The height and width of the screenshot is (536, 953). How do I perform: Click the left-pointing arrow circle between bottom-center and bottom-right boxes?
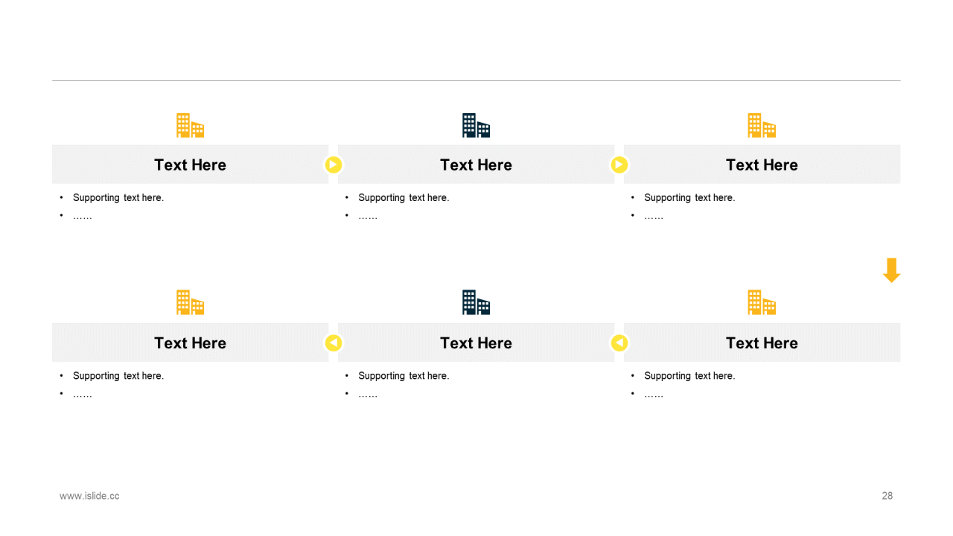pos(619,342)
